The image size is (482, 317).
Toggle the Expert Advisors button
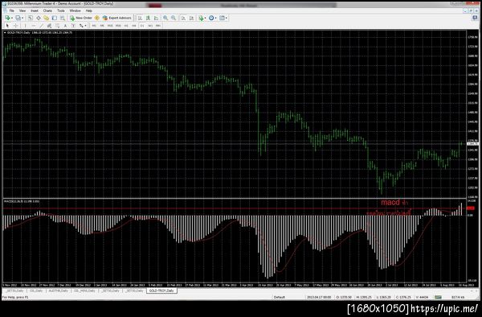[x=116, y=19]
